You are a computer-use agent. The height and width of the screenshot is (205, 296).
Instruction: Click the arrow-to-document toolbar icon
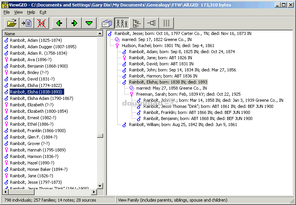coord(26,23)
